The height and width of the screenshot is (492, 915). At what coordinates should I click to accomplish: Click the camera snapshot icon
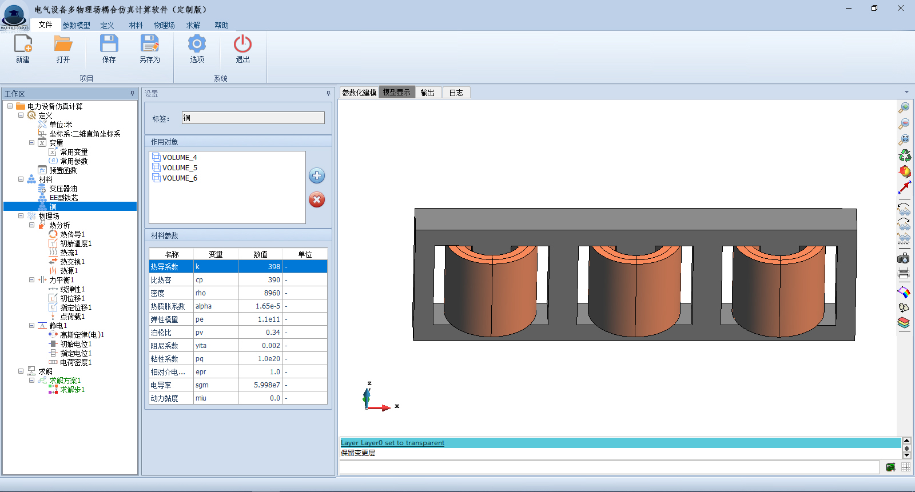click(x=904, y=258)
